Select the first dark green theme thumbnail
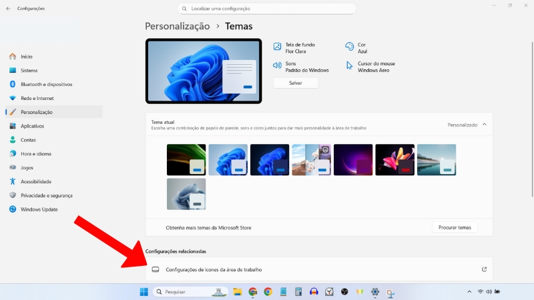 pyautogui.click(x=186, y=160)
